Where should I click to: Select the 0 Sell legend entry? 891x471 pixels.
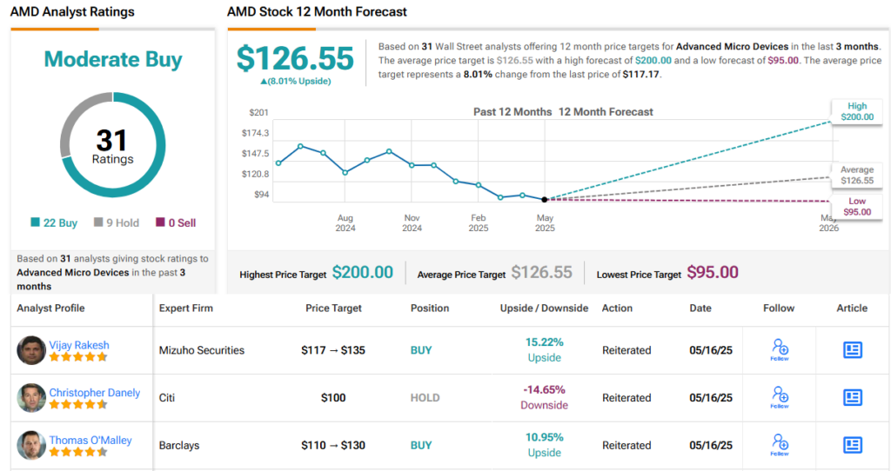click(x=176, y=223)
